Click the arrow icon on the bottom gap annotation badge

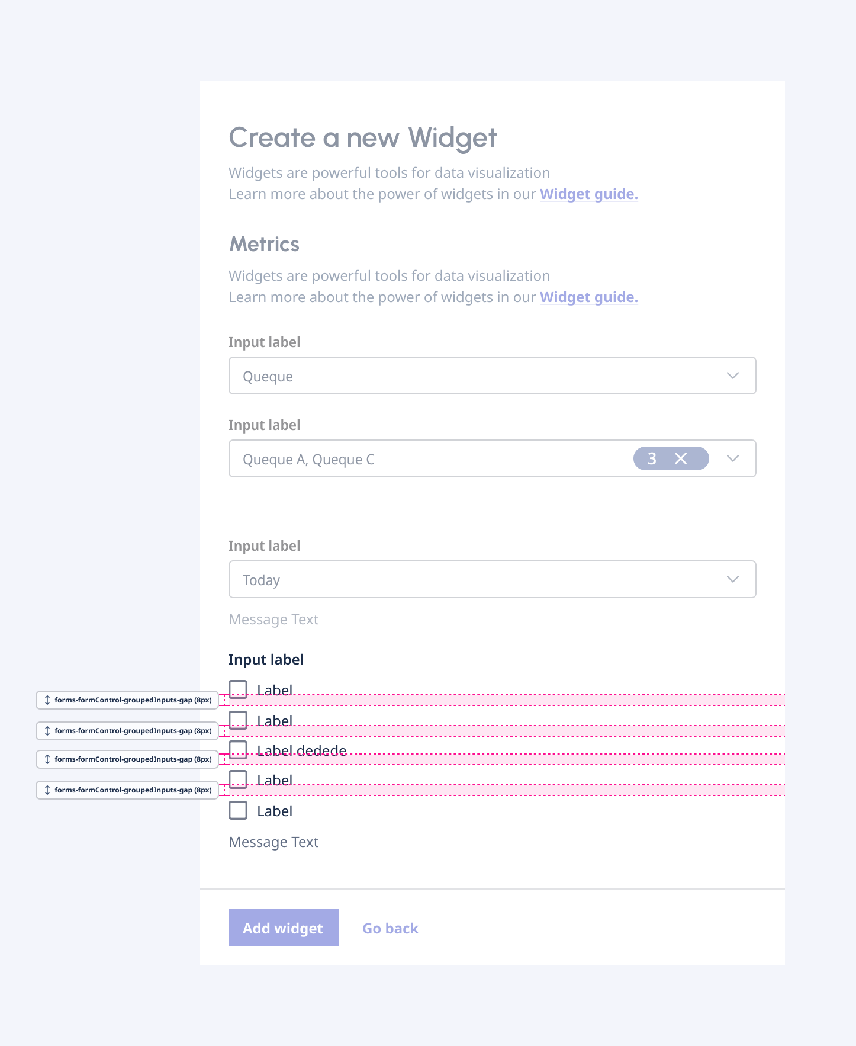click(47, 790)
